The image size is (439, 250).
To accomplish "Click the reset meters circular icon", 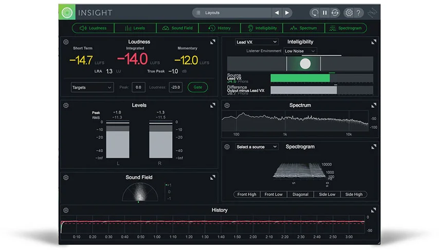I will pyautogui.click(x=315, y=13).
